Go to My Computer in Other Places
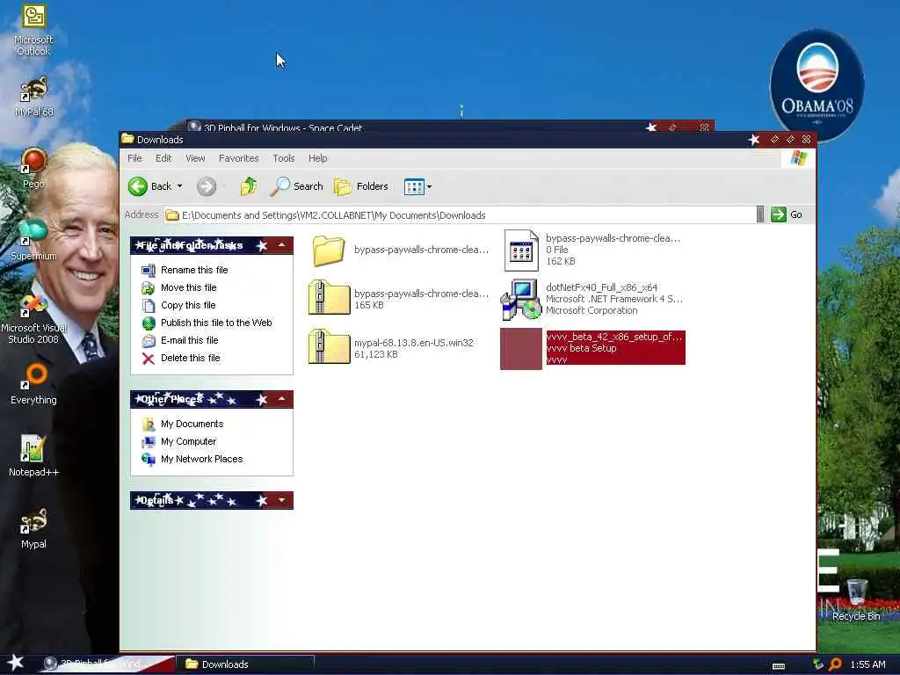 pyautogui.click(x=179, y=441)
